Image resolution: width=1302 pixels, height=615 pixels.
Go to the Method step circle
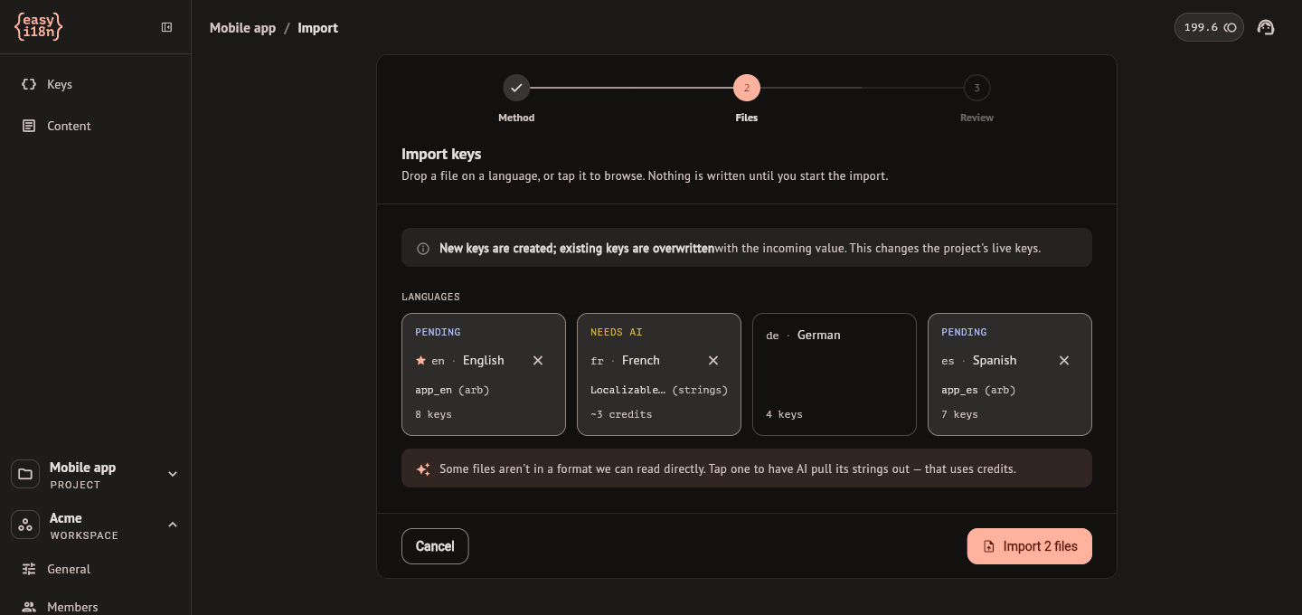[x=516, y=88]
